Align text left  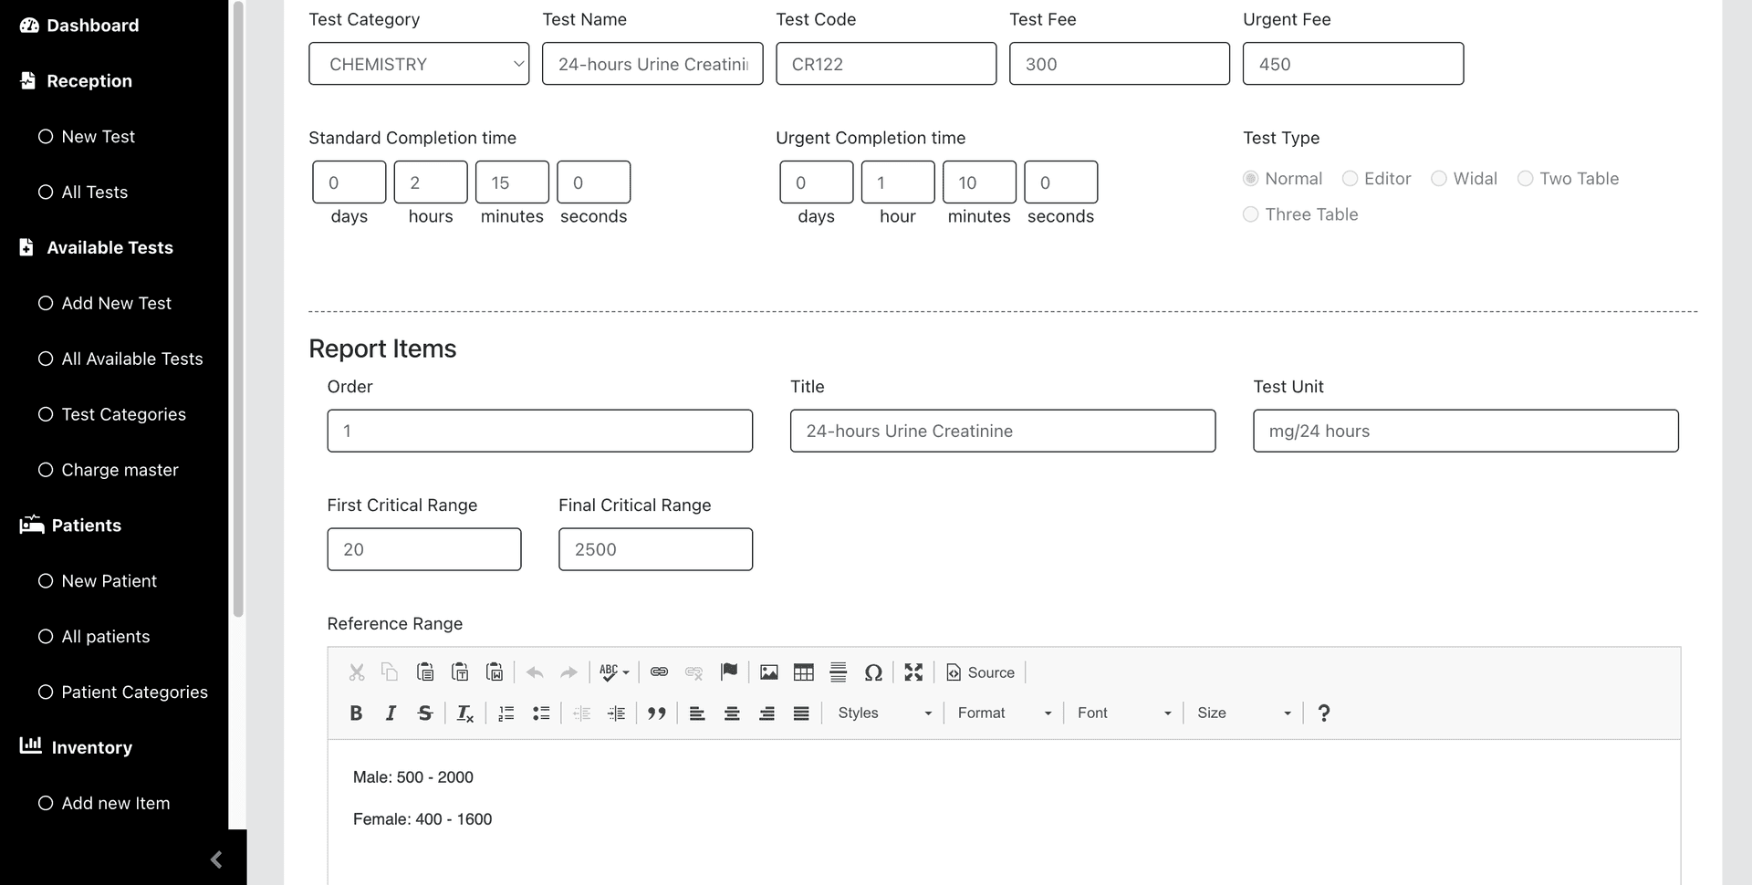(697, 713)
